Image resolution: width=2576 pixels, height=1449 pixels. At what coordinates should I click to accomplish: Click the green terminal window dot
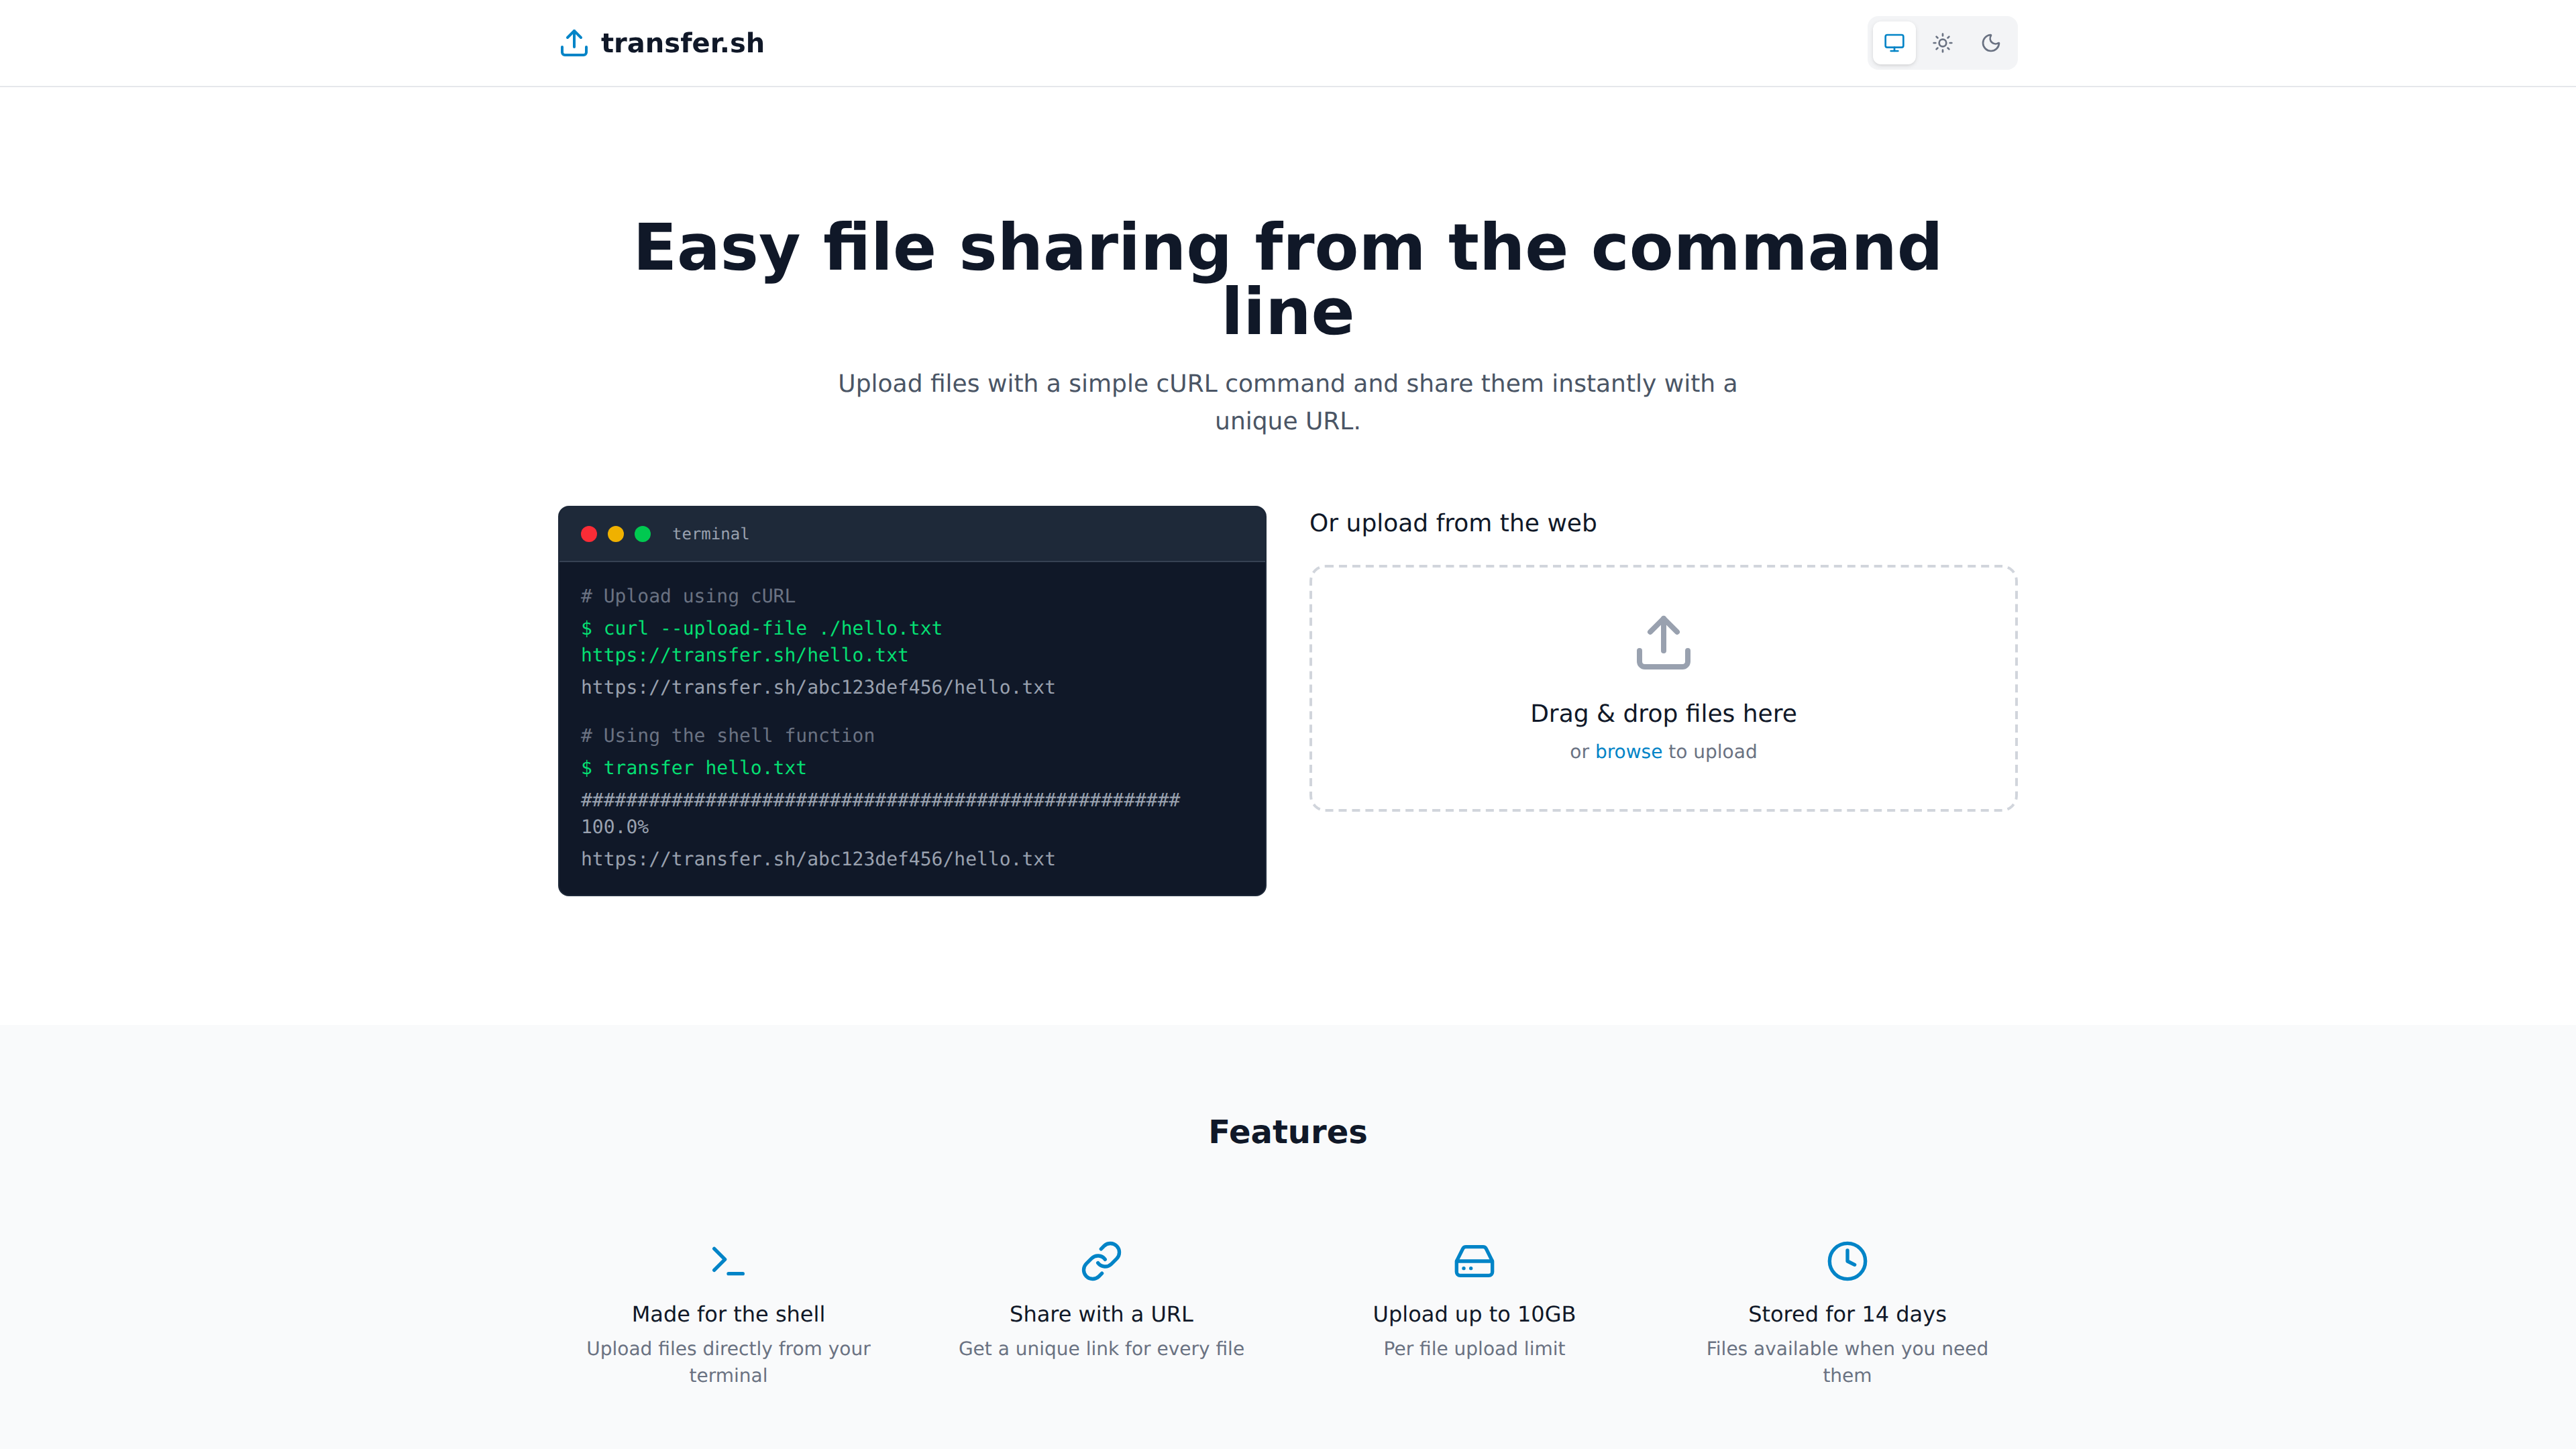click(643, 534)
